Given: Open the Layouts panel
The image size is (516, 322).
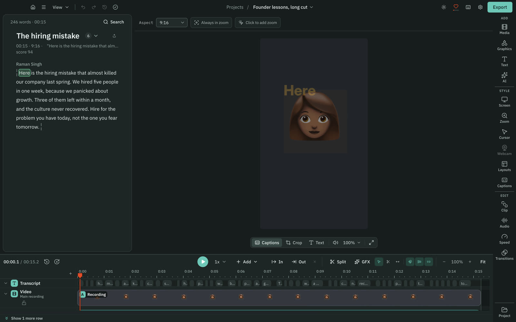Looking at the screenshot, I should tap(504, 166).
